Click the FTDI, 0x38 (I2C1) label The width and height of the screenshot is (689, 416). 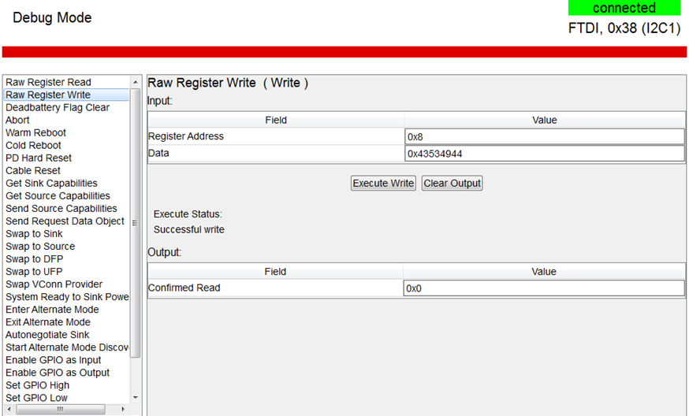624,28
